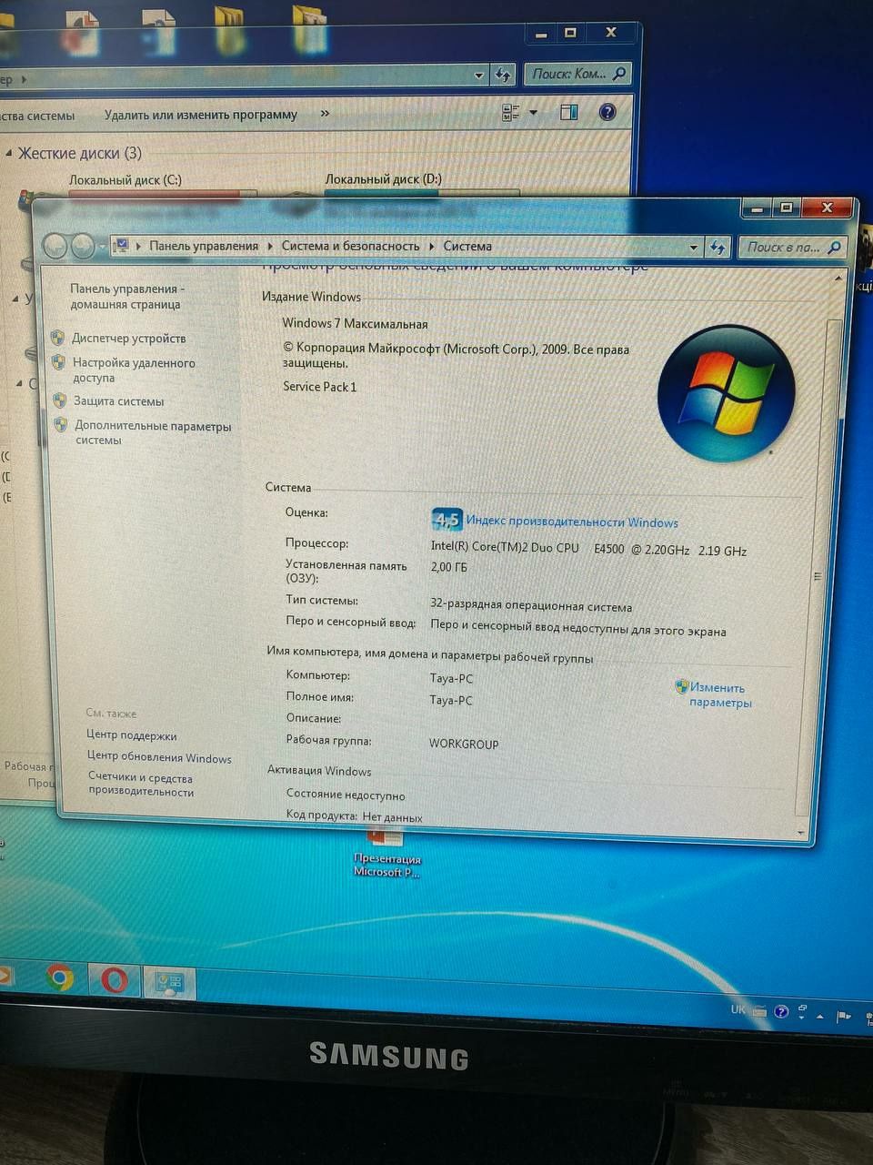Open Центр обновления Windows link
Image resolution: width=873 pixels, height=1165 pixels.
tap(159, 757)
